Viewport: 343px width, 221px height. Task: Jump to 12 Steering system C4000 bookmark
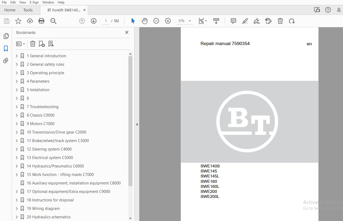tap(49, 149)
